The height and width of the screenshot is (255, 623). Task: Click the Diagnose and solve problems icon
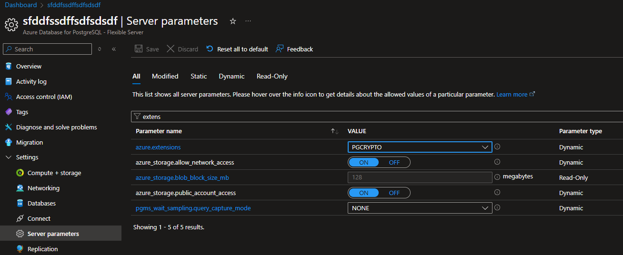(8, 127)
